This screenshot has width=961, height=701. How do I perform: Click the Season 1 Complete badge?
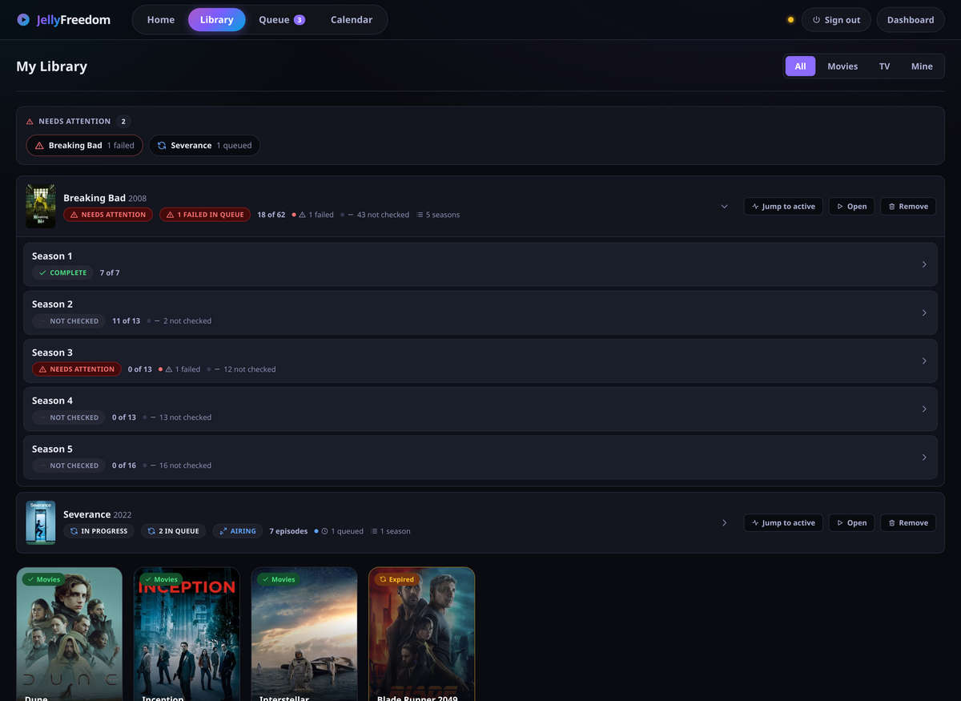click(62, 273)
